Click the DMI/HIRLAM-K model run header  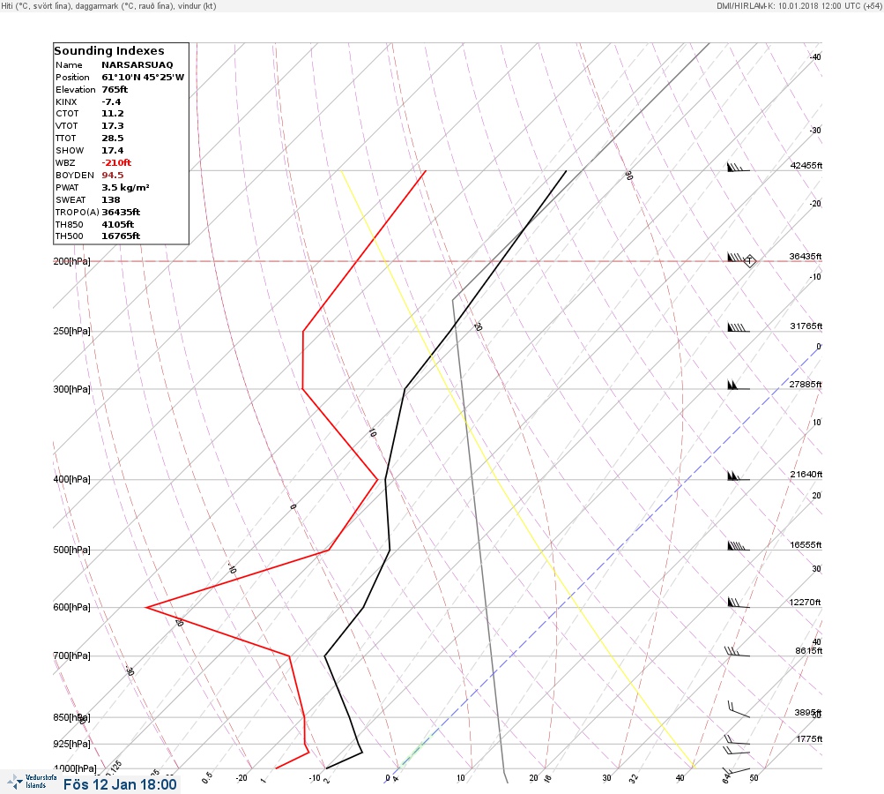(x=799, y=6)
